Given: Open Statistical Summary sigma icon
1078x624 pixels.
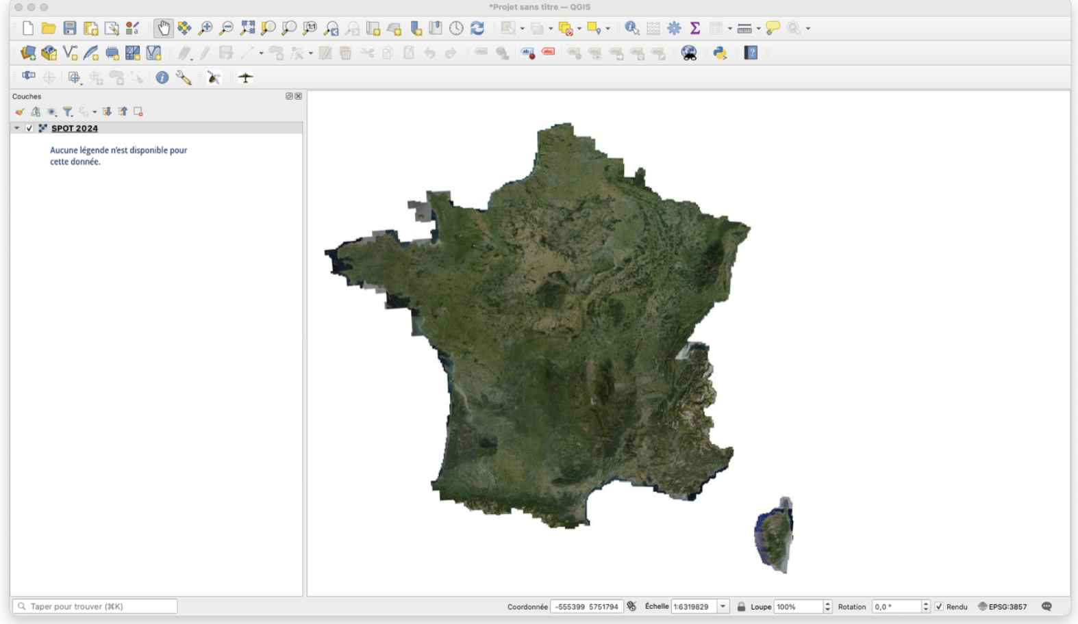Looking at the screenshot, I should [694, 28].
